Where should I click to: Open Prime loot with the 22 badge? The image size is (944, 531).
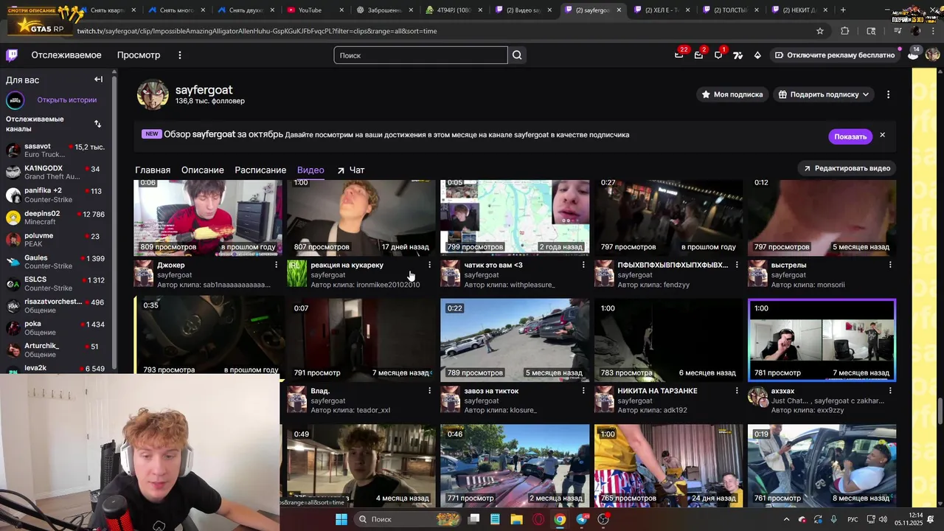pyautogui.click(x=678, y=55)
